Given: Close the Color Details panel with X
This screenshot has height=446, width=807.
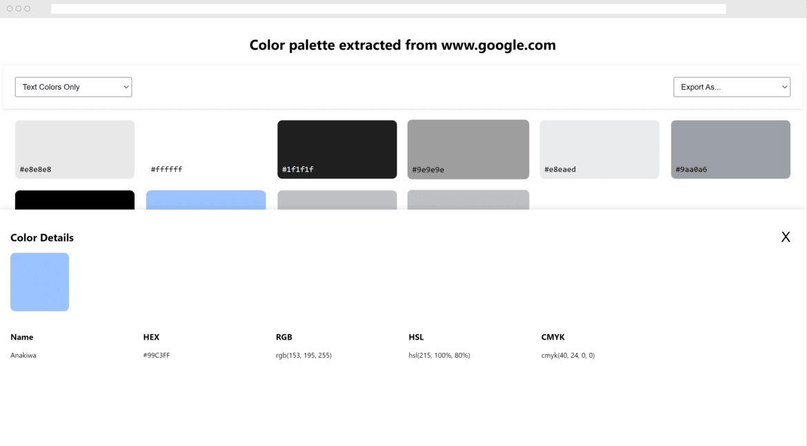Looking at the screenshot, I should point(786,236).
